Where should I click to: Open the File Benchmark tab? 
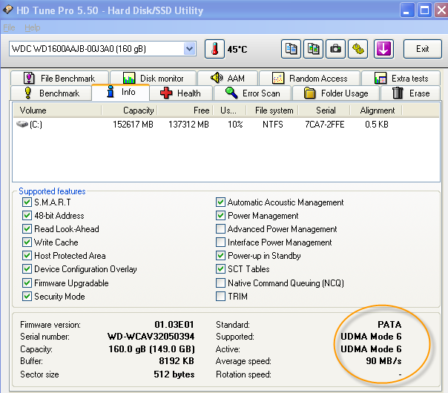coord(59,79)
